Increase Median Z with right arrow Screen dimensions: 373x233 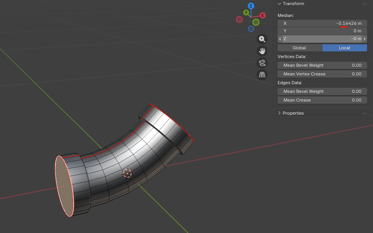[364, 39]
